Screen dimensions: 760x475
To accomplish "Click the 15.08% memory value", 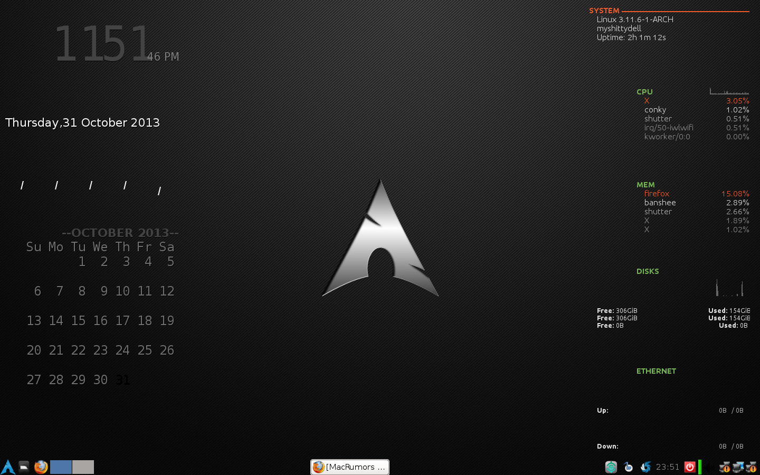I will pyautogui.click(x=735, y=194).
